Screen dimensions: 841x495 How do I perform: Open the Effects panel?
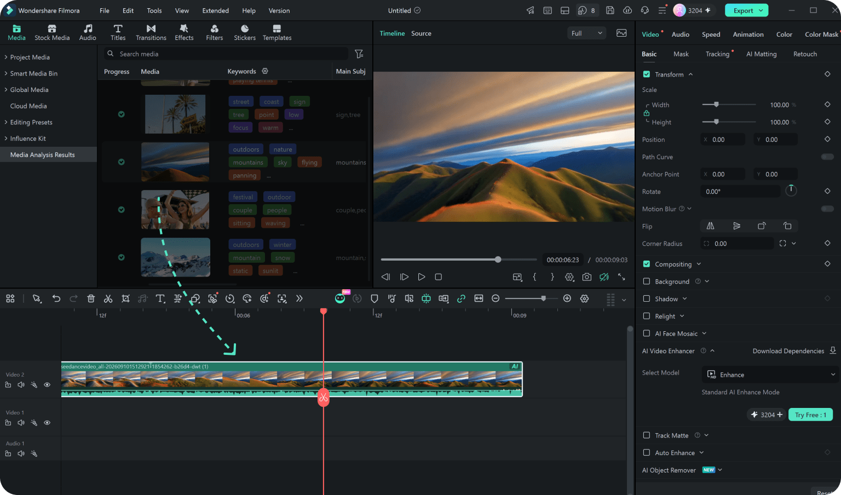click(x=184, y=33)
